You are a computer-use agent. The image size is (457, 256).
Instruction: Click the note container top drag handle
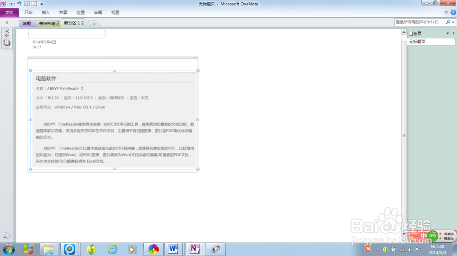point(112,57)
